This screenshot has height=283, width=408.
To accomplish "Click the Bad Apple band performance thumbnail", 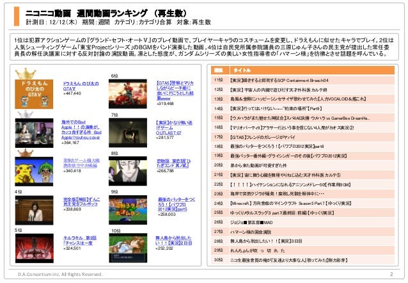I will pos(34,133).
